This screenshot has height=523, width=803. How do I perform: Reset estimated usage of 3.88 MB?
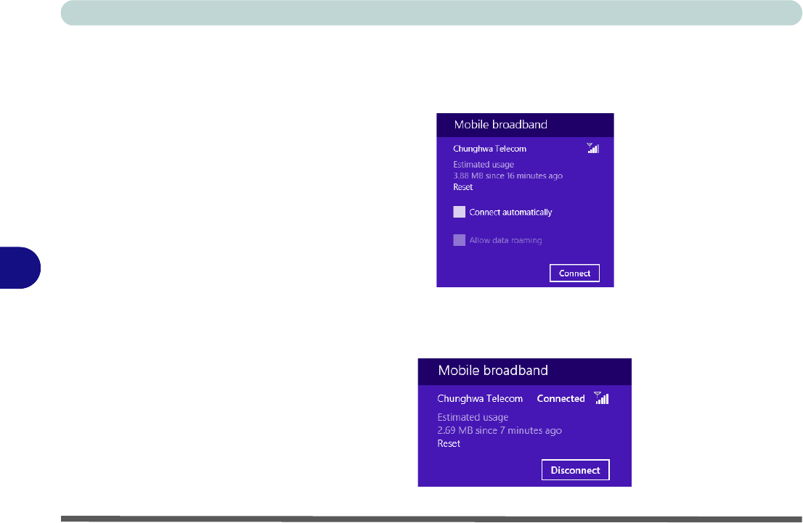[463, 187]
